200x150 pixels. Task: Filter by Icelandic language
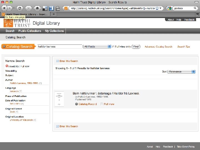click(x=14, y=91)
